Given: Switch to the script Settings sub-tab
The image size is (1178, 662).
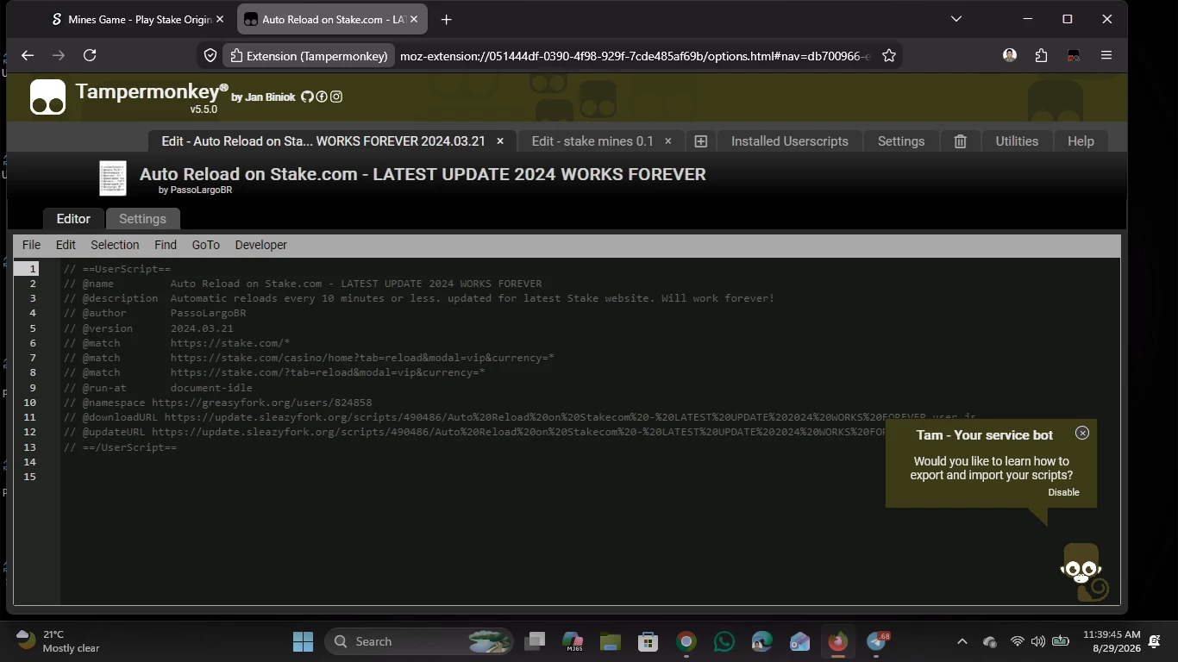Looking at the screenshot, I should pos(142,219).
